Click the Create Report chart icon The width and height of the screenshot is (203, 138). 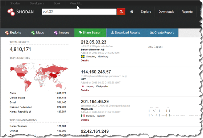click(x=152, y=32)
